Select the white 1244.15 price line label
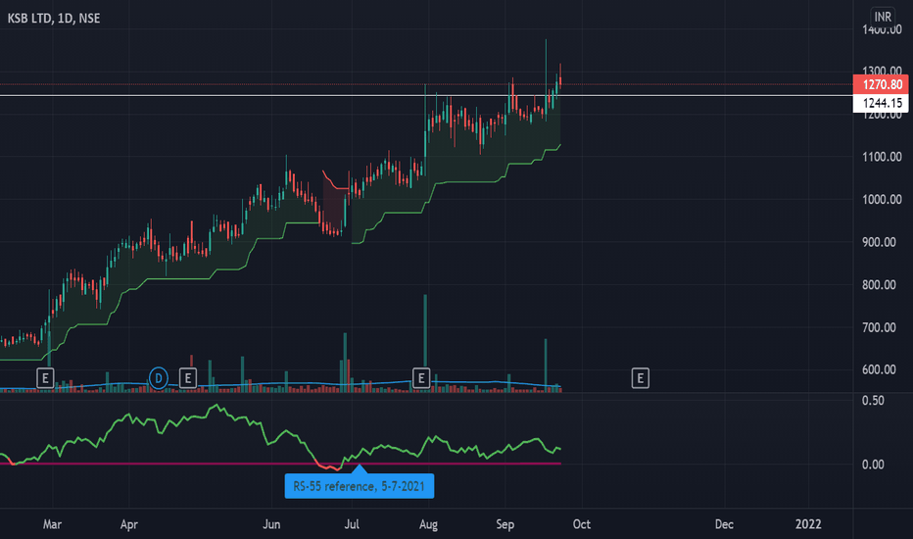The width and height of the screenshot is (913, 539). tap(881, 103)
